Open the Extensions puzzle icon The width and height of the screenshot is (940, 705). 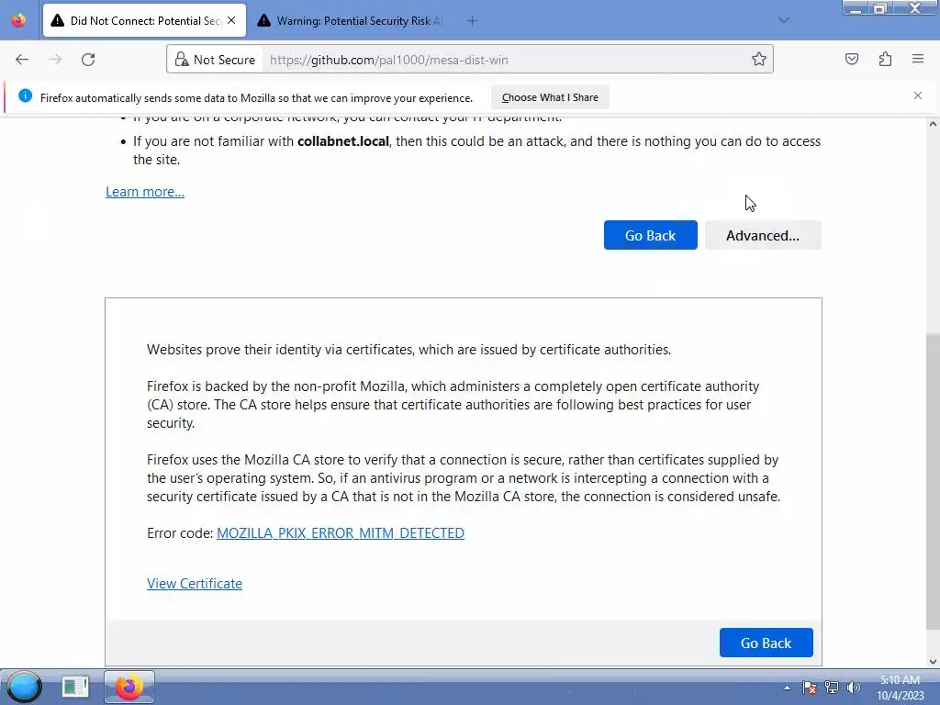pos(885,59)
